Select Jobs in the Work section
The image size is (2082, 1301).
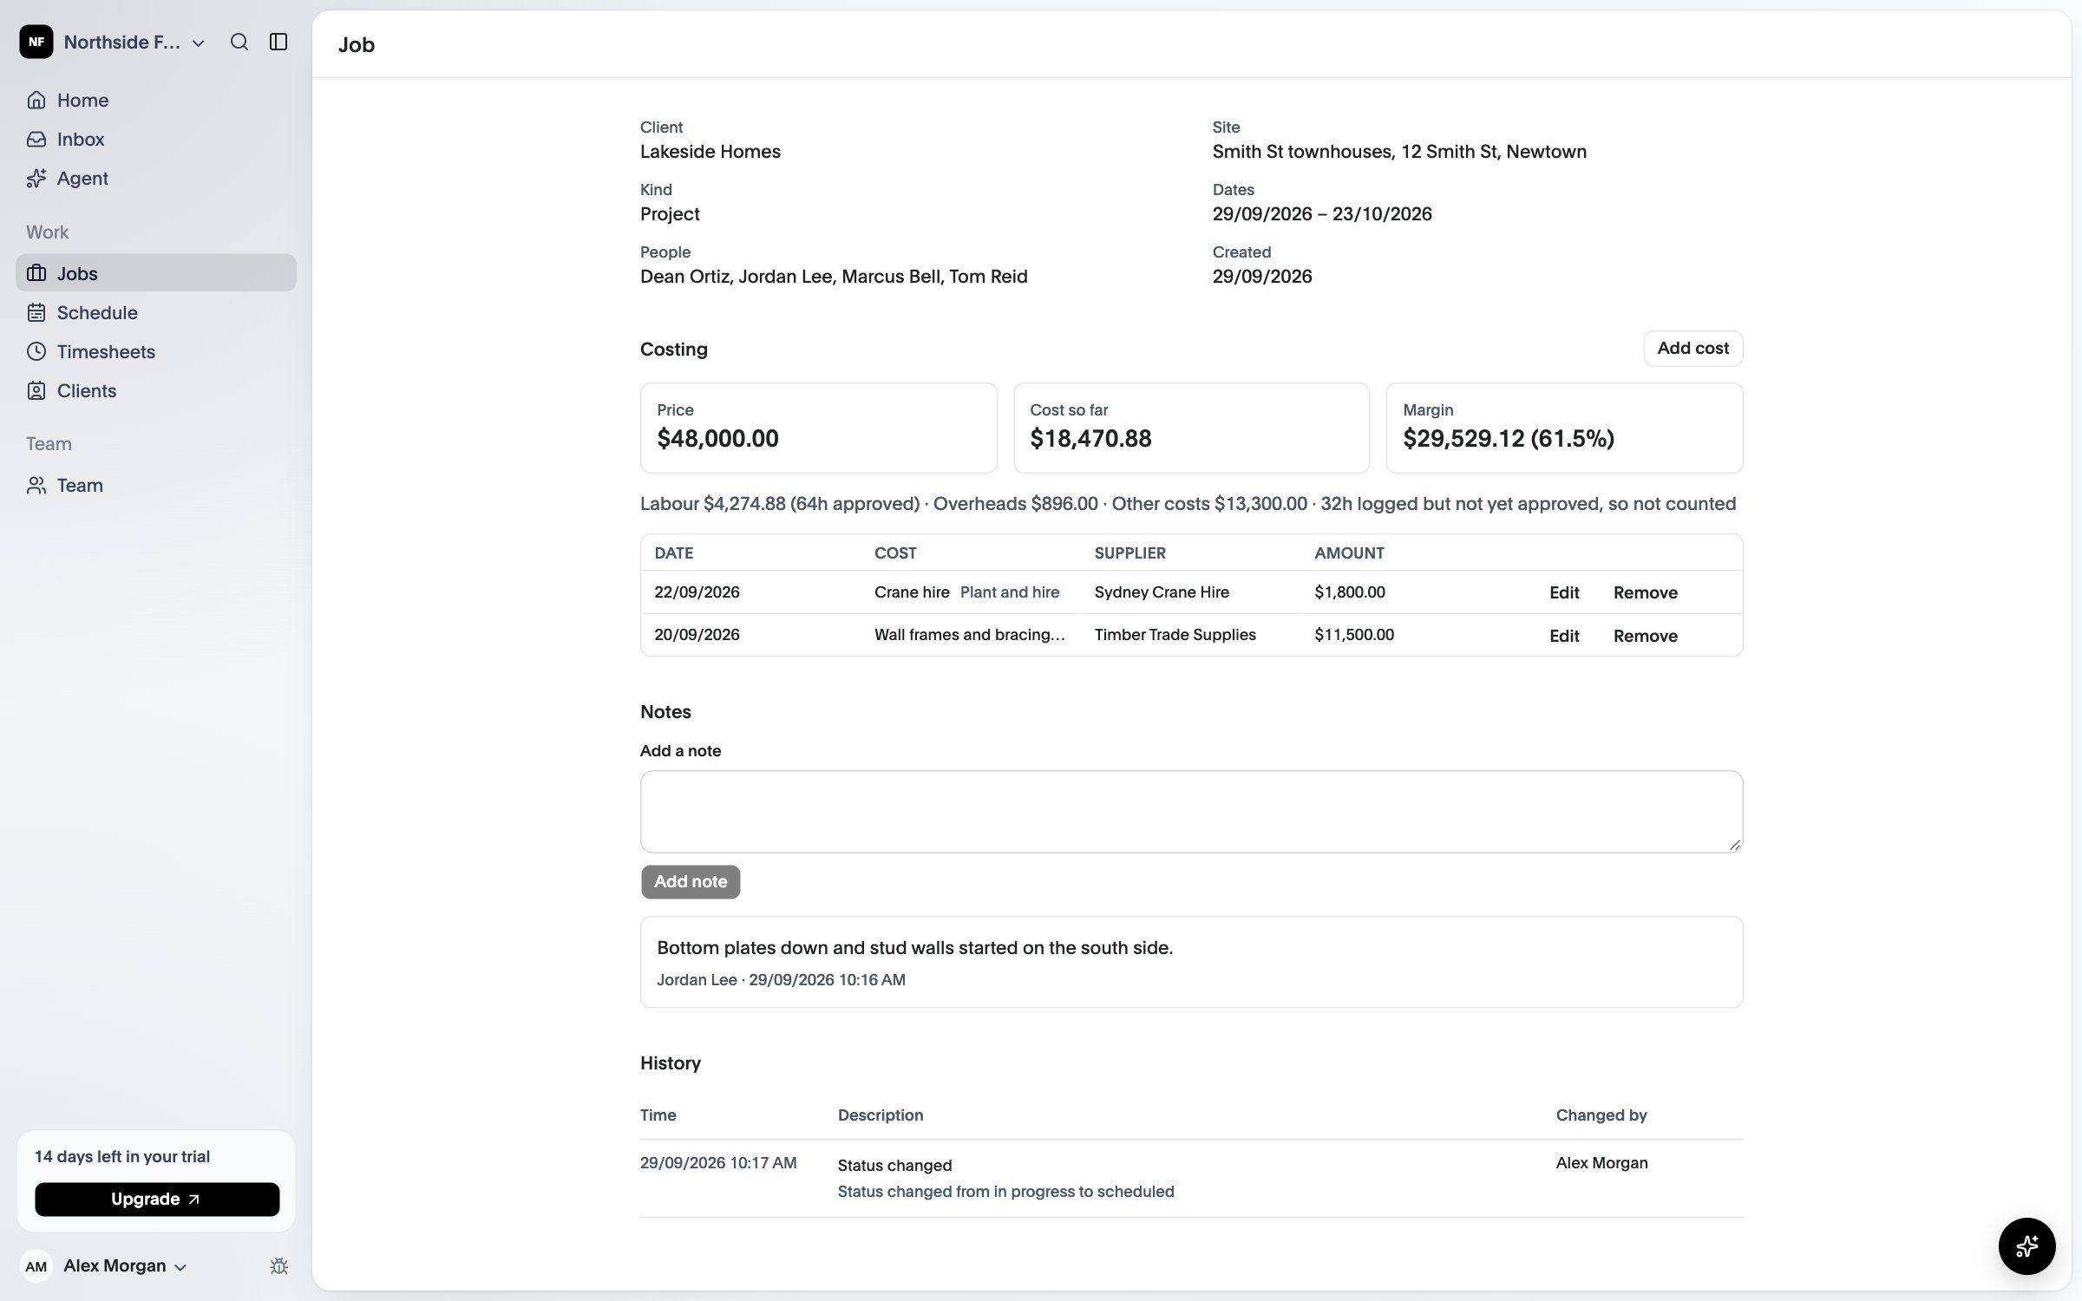pyautogui.click(x=156, y=272)
